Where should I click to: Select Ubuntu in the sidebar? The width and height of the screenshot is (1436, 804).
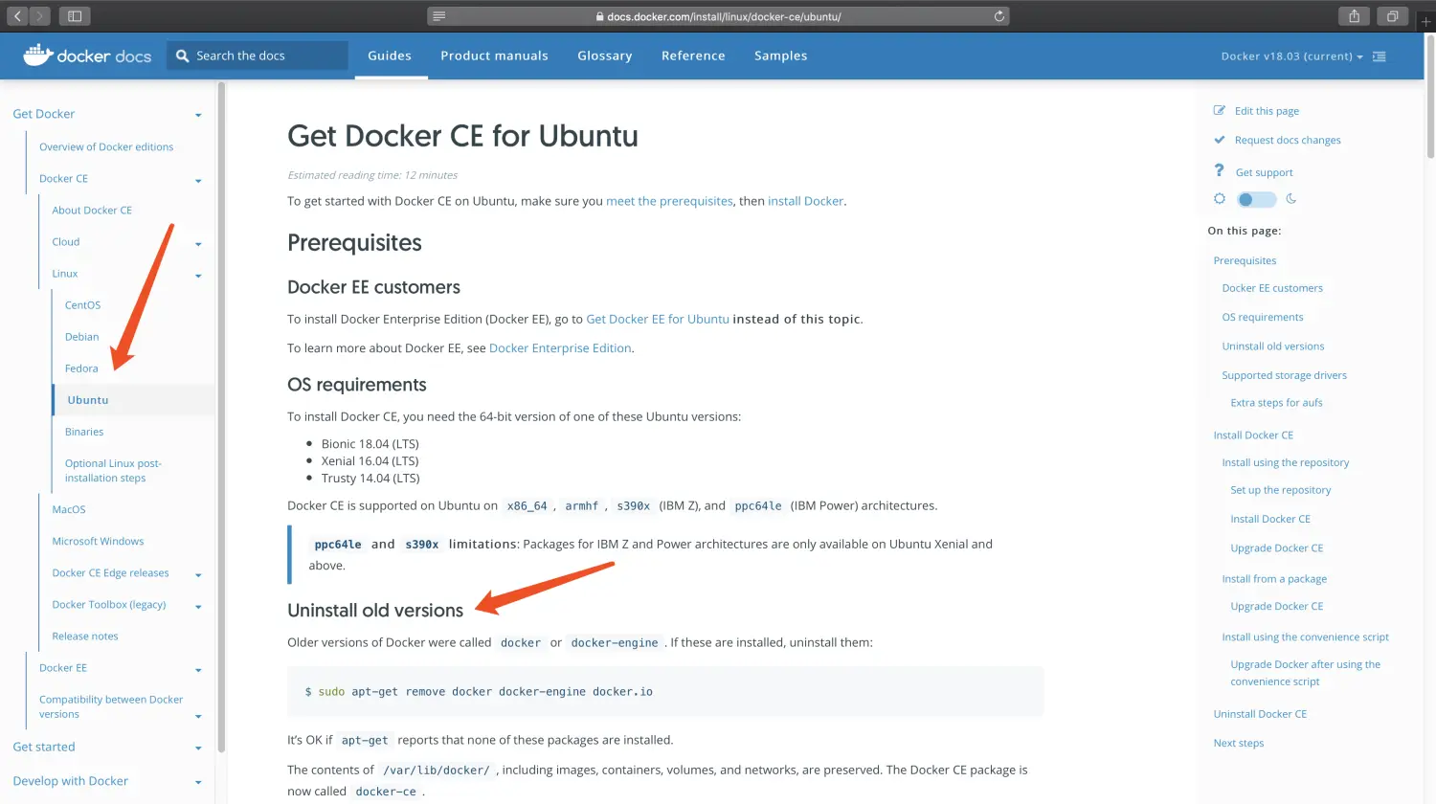[88, 400]
